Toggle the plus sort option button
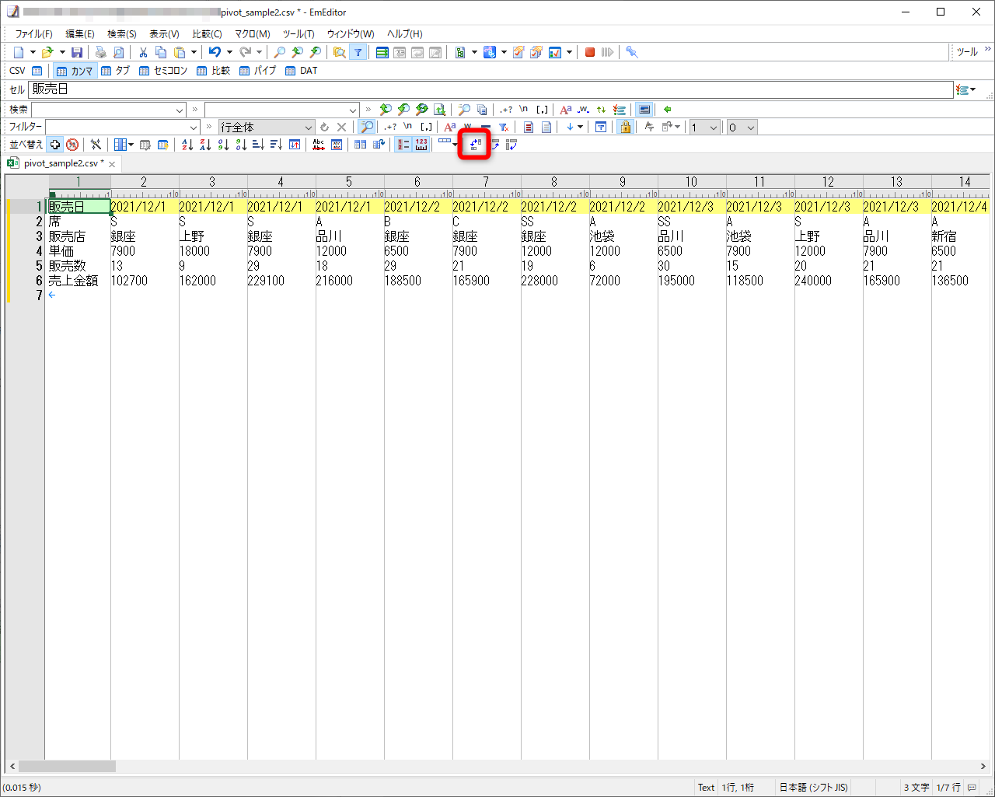The width and height of the screenshot is (995, 797). click(55, 145)
